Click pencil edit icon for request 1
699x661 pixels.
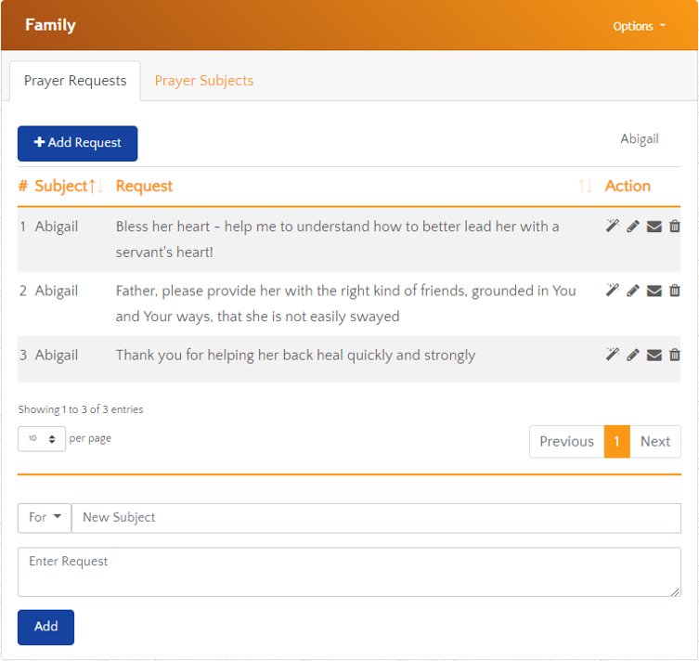tap(633, 227)
